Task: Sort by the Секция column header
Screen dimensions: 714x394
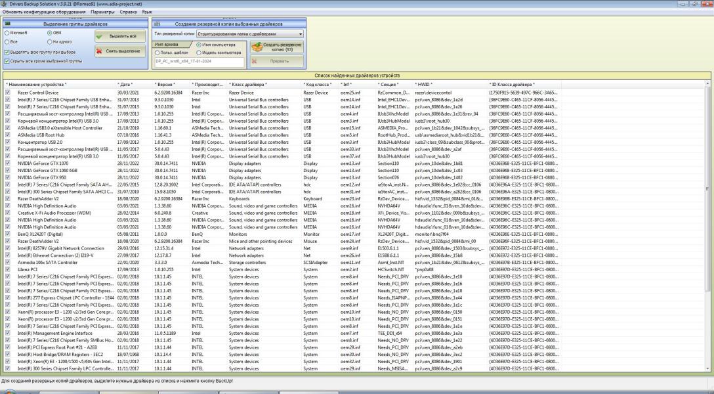Action: tap(394, 85)
